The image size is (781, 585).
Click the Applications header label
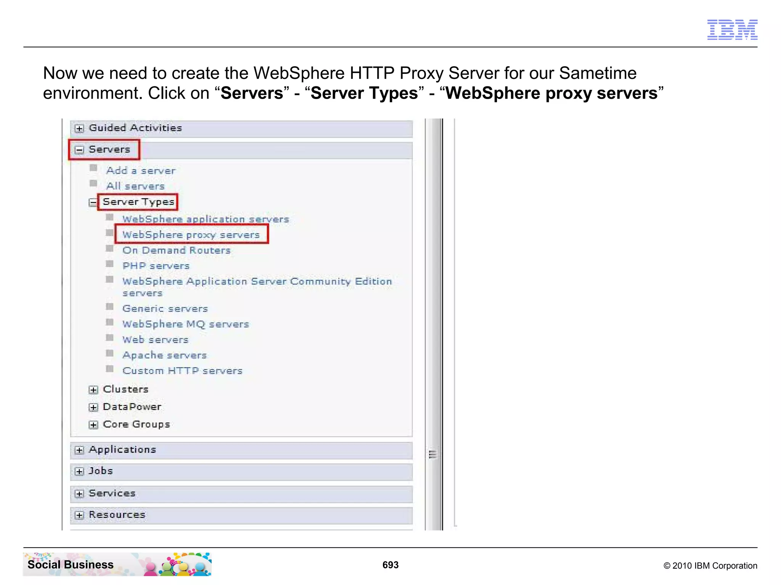pos(122,450)
